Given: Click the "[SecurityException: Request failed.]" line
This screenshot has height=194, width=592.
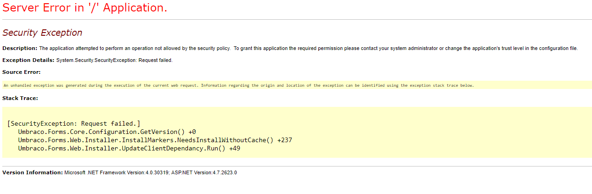Looking at the screenshot, I should [x=74, y=124].
